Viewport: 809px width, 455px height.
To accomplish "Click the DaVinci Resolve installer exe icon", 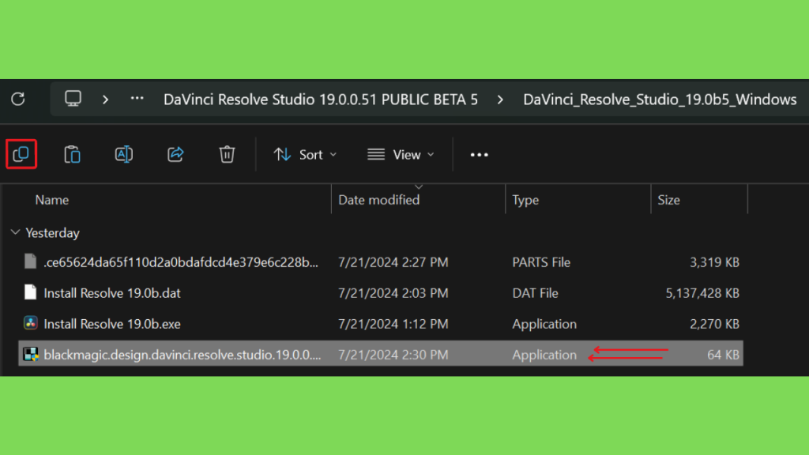I will tap(31, 323).
